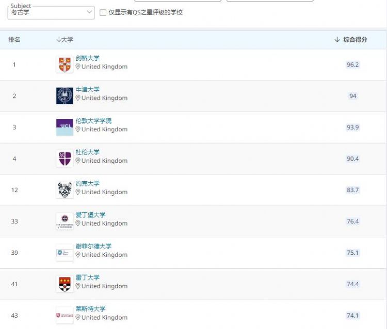
Task: Open the 牛津大学 link
Action: [x=88, y=90]
